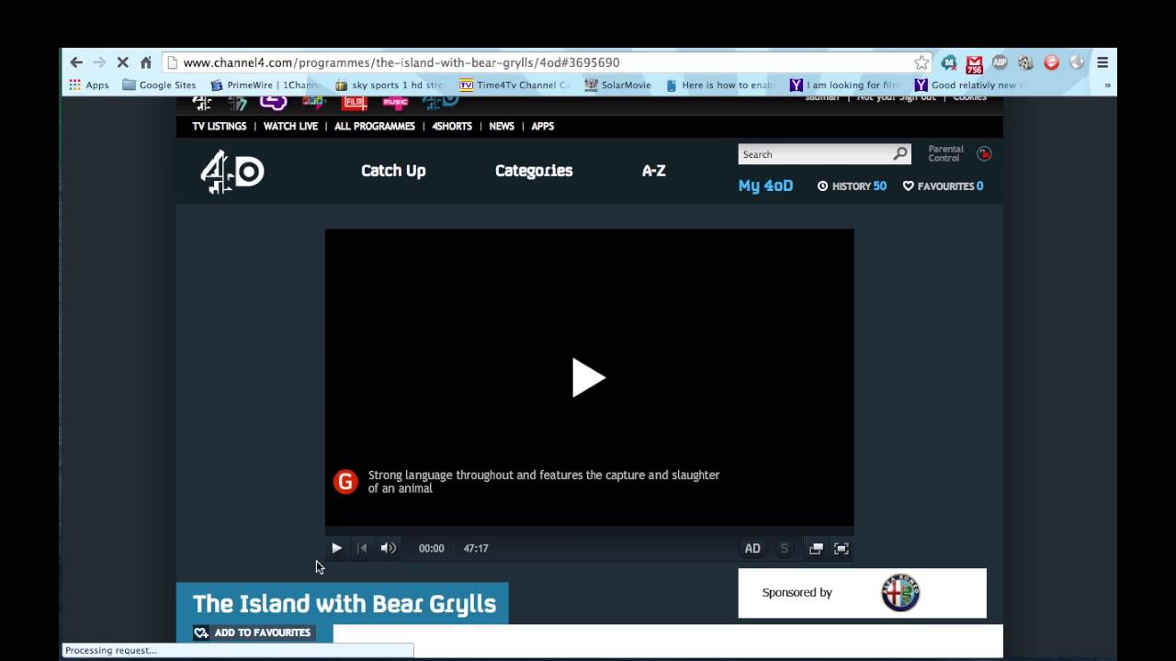Open News in the nav bar
This screenshot has width=1176, height=661.
coord(502,126)
